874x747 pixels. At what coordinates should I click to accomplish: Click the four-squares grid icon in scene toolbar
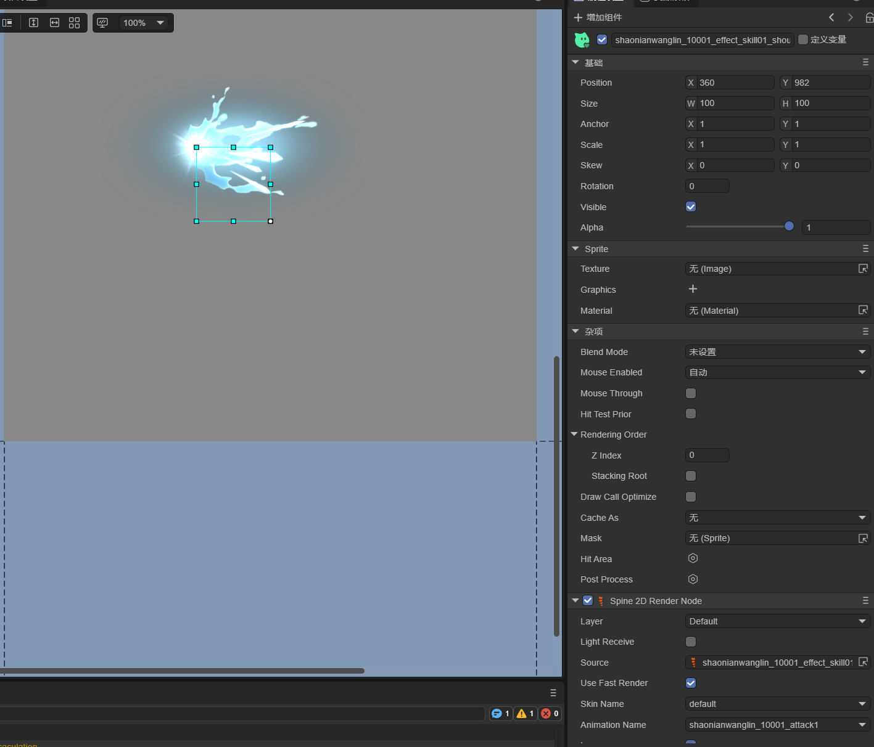coord(75,23)
